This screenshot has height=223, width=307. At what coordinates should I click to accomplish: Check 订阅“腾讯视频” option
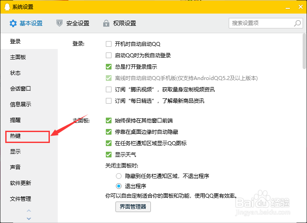[x=108, y=90]
